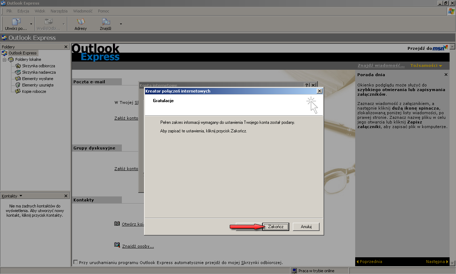Open the Pomoc menu
This screenshot has height=274, width=456.
104,11
